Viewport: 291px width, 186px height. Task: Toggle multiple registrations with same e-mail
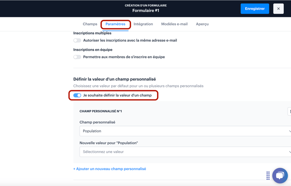coord(77,40)
